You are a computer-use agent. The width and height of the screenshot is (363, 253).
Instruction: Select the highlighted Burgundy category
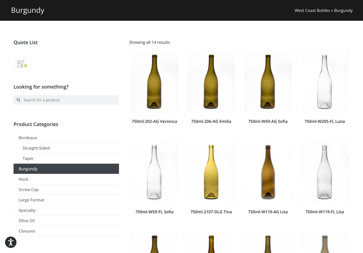(x=66, y=169)
